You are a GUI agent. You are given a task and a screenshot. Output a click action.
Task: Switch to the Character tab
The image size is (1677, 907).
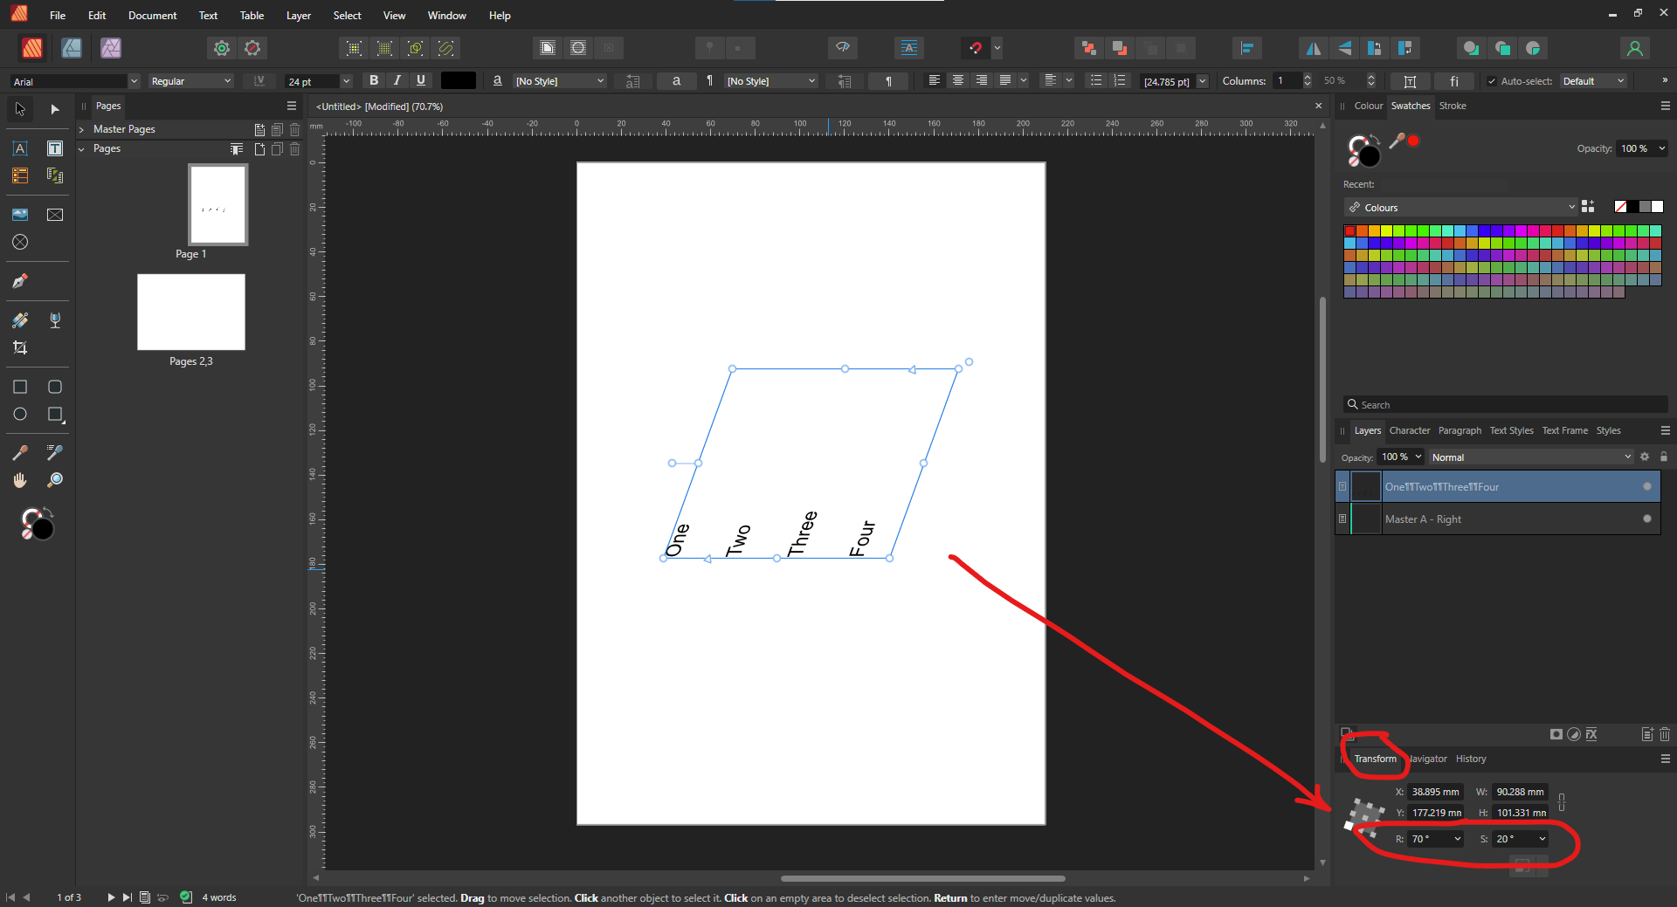[x=1410, y=430]
